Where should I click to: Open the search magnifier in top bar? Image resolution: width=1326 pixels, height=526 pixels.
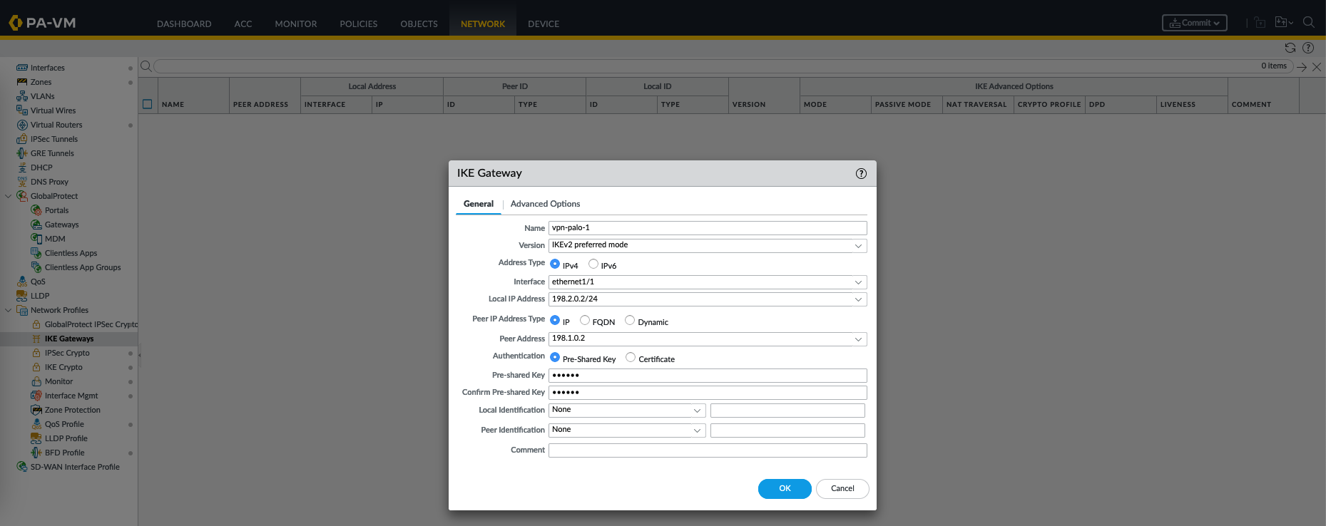[x=1308, y=23]
